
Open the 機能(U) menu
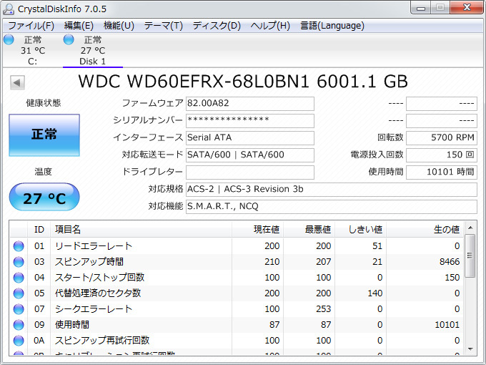[119, 26]
